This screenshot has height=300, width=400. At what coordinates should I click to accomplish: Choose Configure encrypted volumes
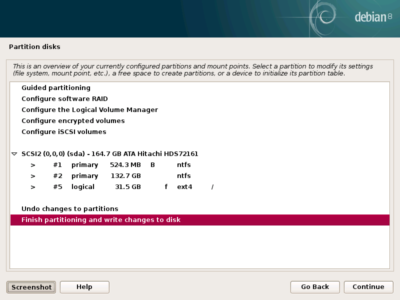(73, 121)
